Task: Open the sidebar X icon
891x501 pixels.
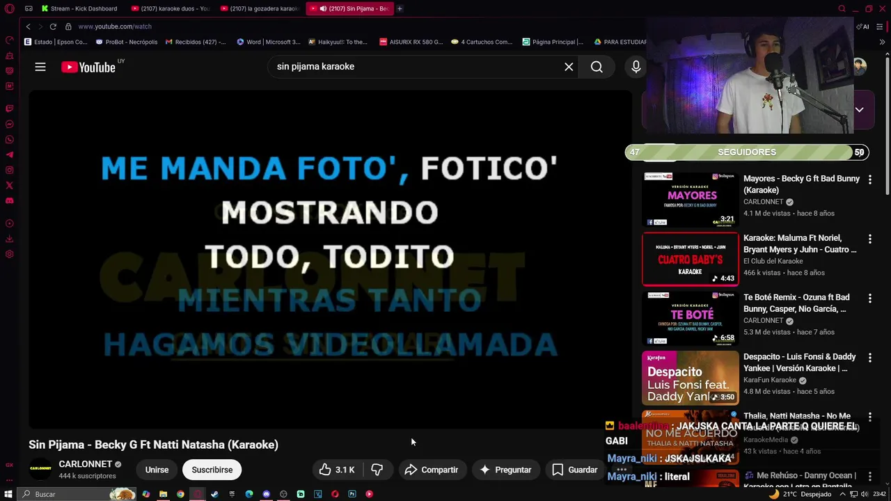Action: click(x=10, y=185)
